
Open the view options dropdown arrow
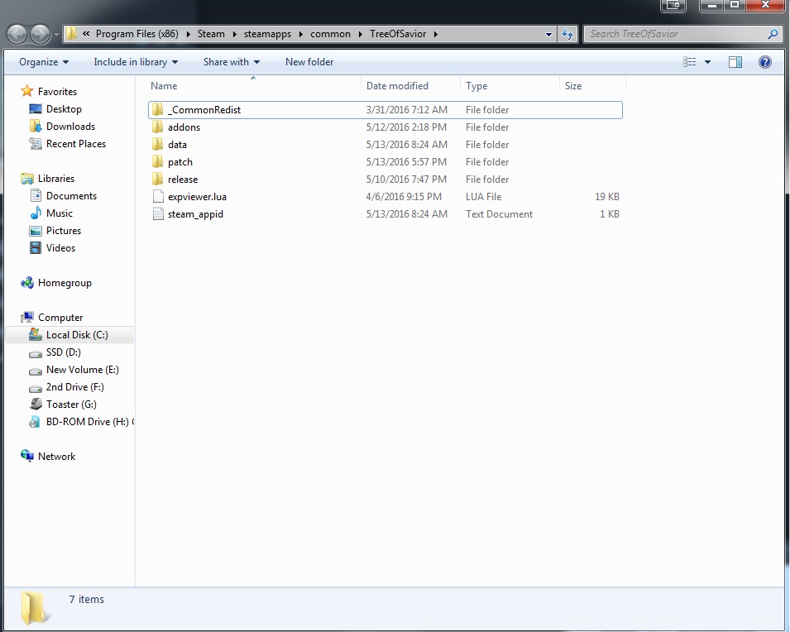707,62
